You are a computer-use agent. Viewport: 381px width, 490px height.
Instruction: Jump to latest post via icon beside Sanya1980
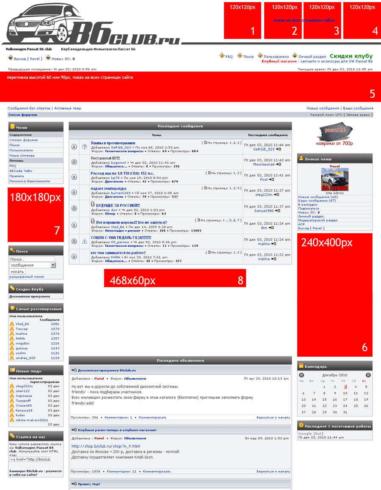pos(278,211)
